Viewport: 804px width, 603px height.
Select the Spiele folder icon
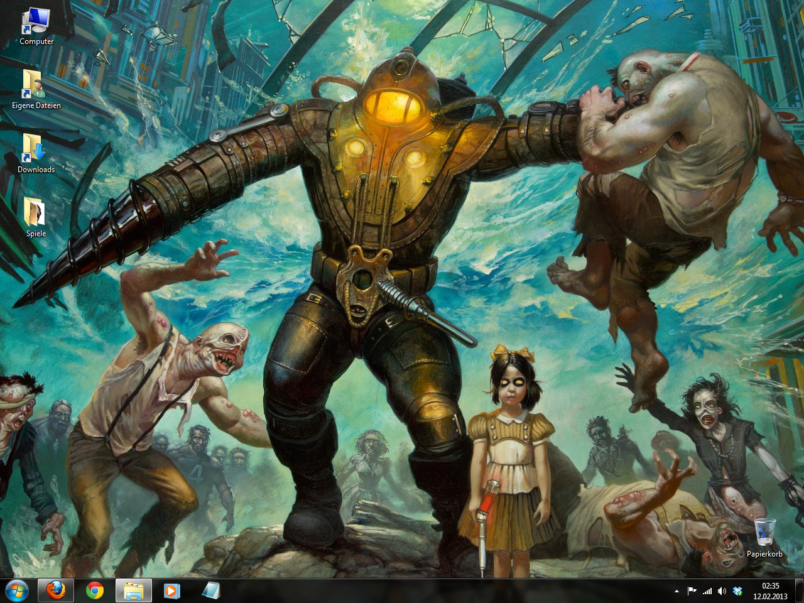(x=36, y=214)
